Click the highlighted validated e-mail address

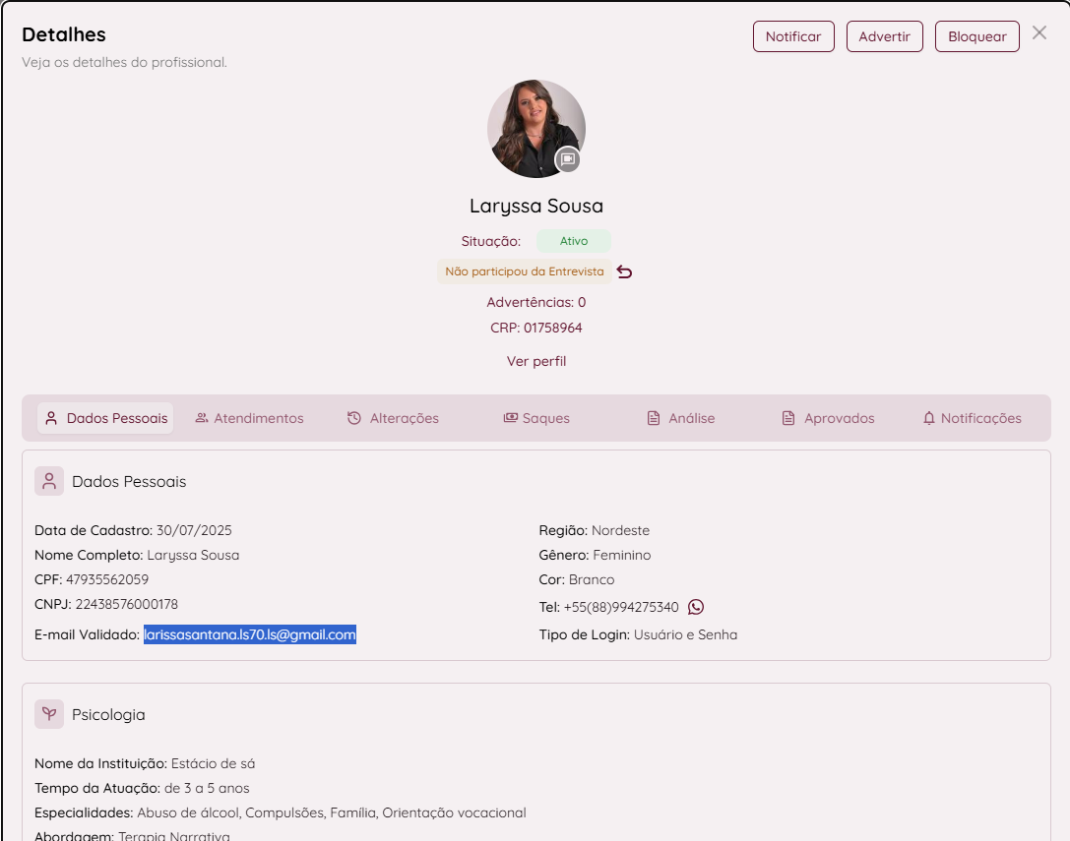point(250,635)
